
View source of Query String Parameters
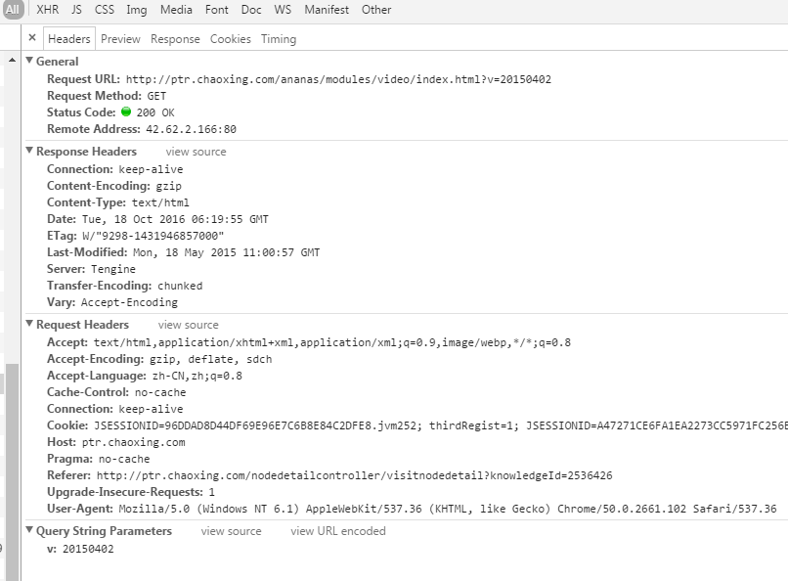(231, 531)
